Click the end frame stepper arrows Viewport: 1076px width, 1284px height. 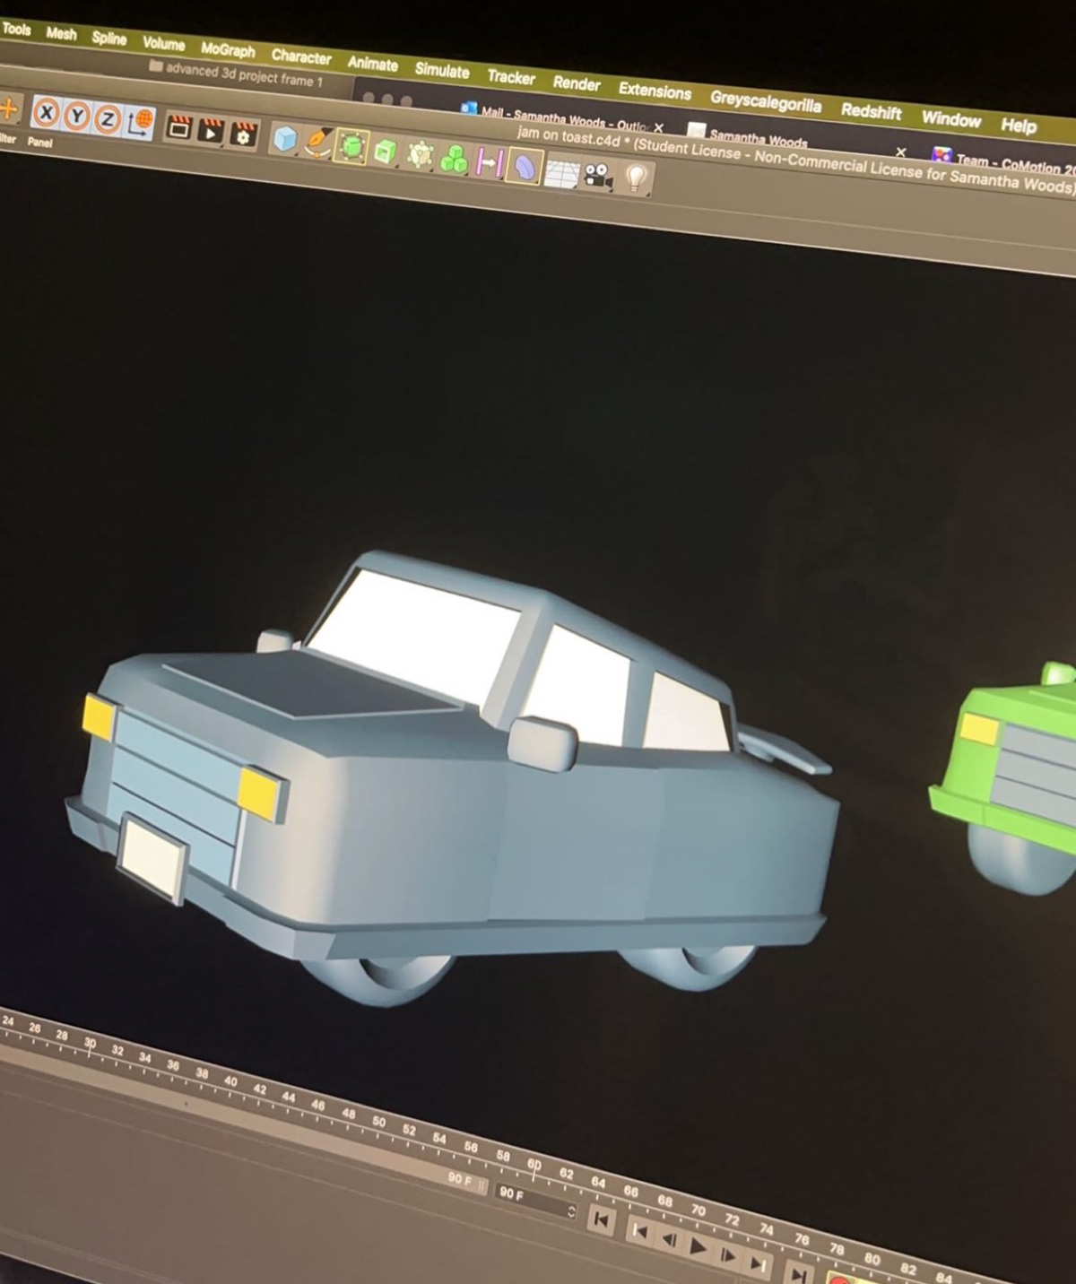(x=571, y=1210)
